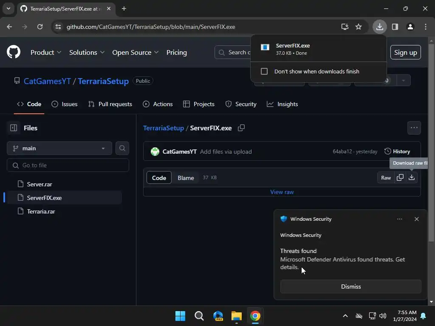Click the CatGamesYT avatar icon
The width and height of the screenshot is (435, 326).
[x=155, y=152]
